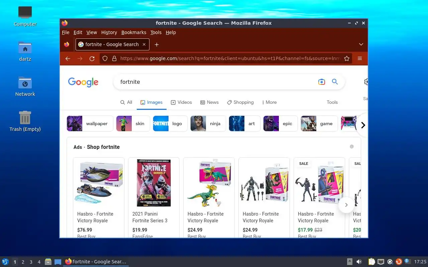Open a new tab with the plus button
This screenshot has width=428, height=267.
point(156,44)
